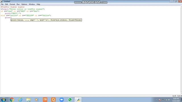The height and width of the screenshot is (102, 182).
Task: Click the t=input("Enter colour or traffic signal") line
Action: (23, 9)
